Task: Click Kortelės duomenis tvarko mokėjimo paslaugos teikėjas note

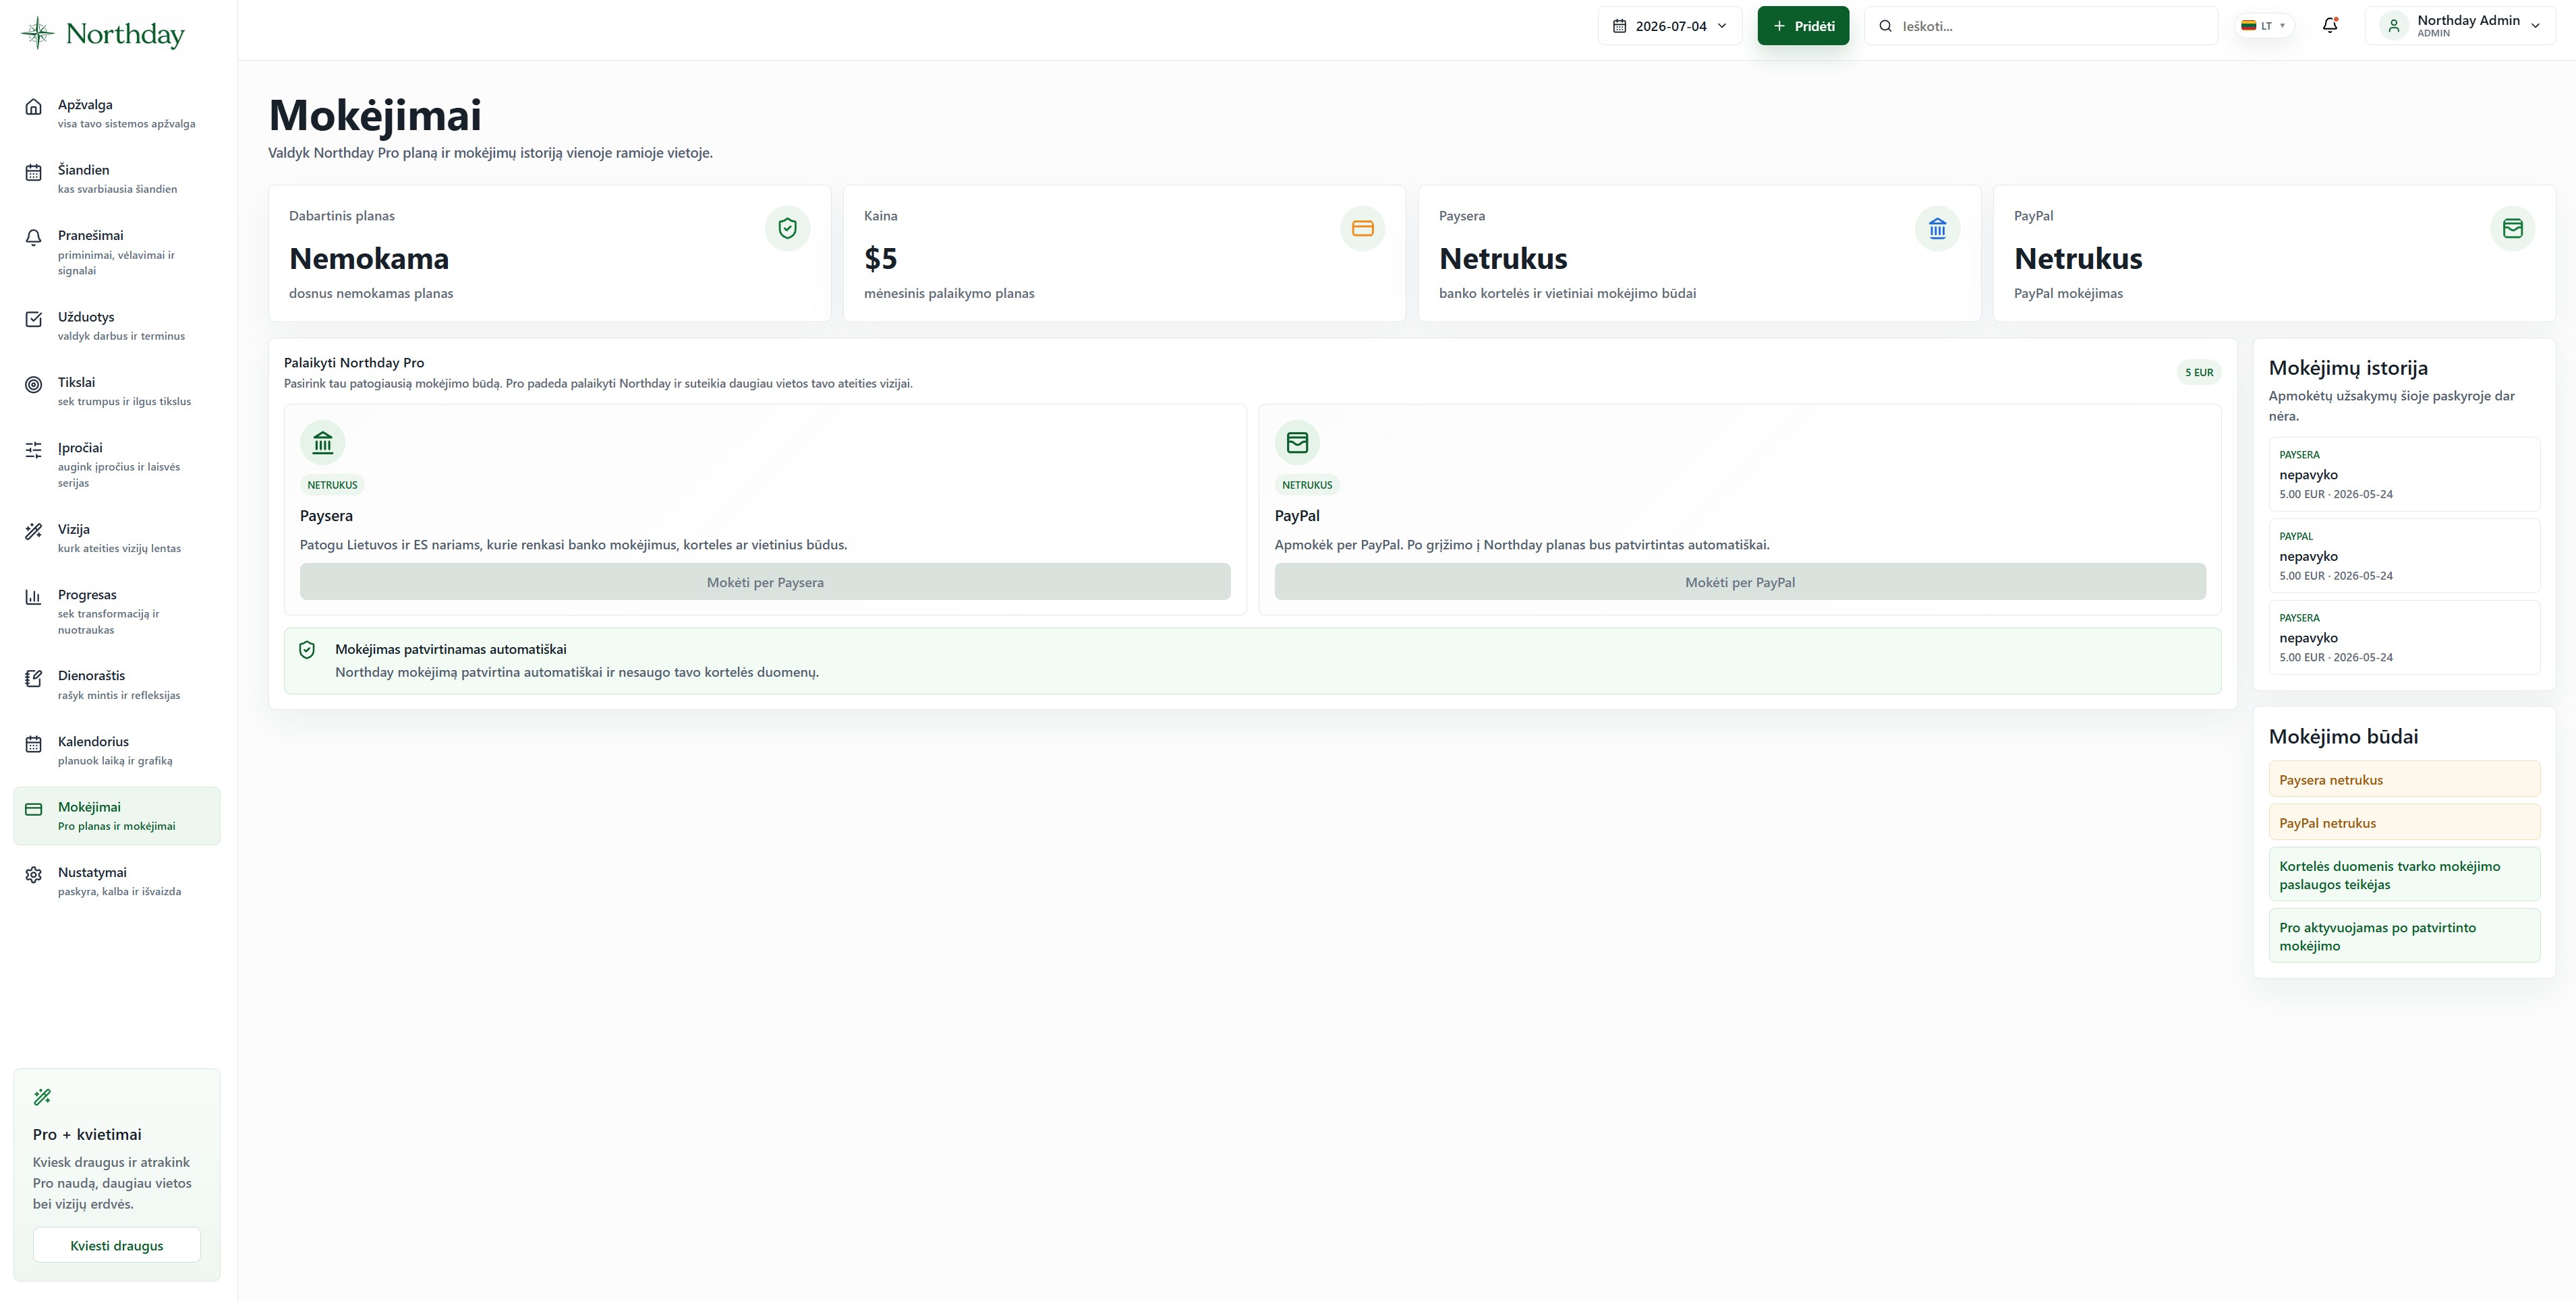Action: pyautogui.click(x=2404, y=876)
